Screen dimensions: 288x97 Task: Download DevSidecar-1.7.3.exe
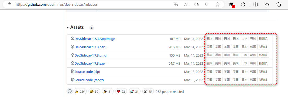[x=90, y=64]
